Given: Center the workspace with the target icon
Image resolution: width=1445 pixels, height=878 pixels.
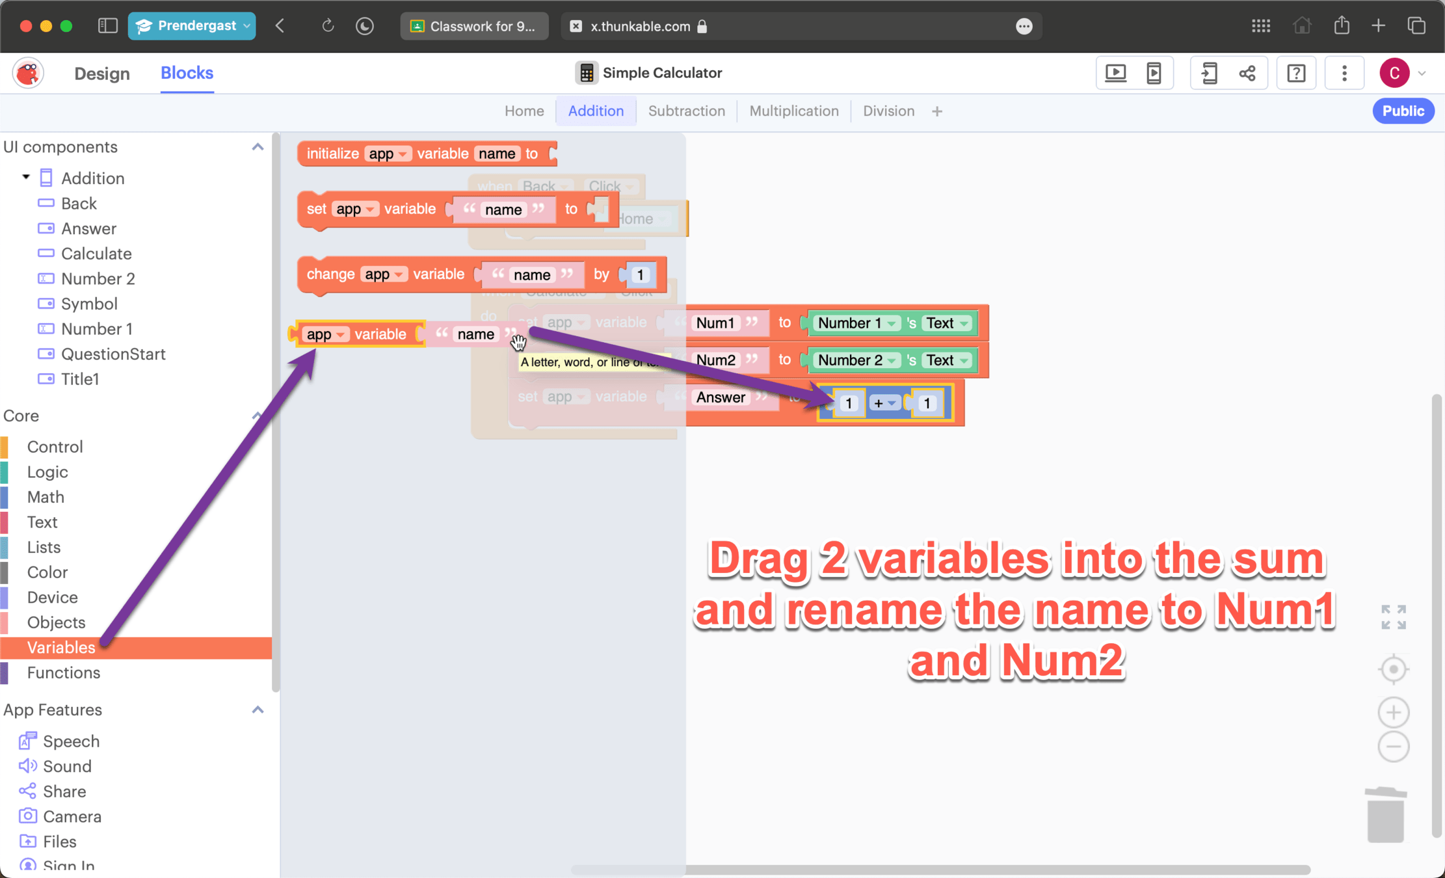Looking at the screenshot, I should pyautogui.click(x=1393, y=669).
